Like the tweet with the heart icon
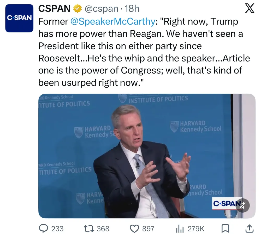The image size is (261, 239). [x=134, y=229]
